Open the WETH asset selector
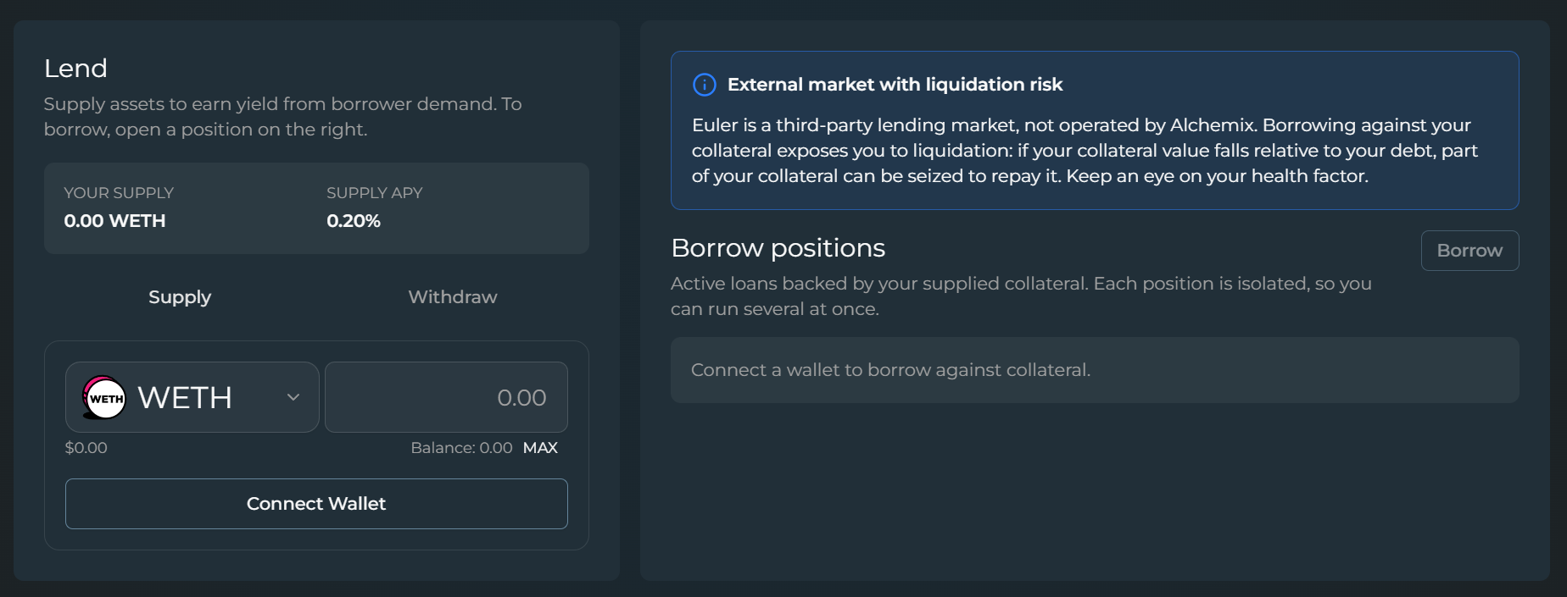The height and width of the screenshot is (597, 1567). point(192,397)
